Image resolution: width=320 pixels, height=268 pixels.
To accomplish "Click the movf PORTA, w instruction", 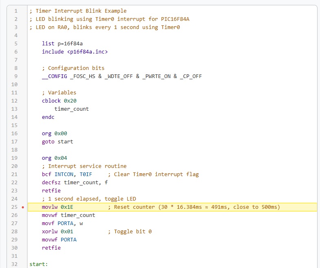I will [x=62, y=223].
